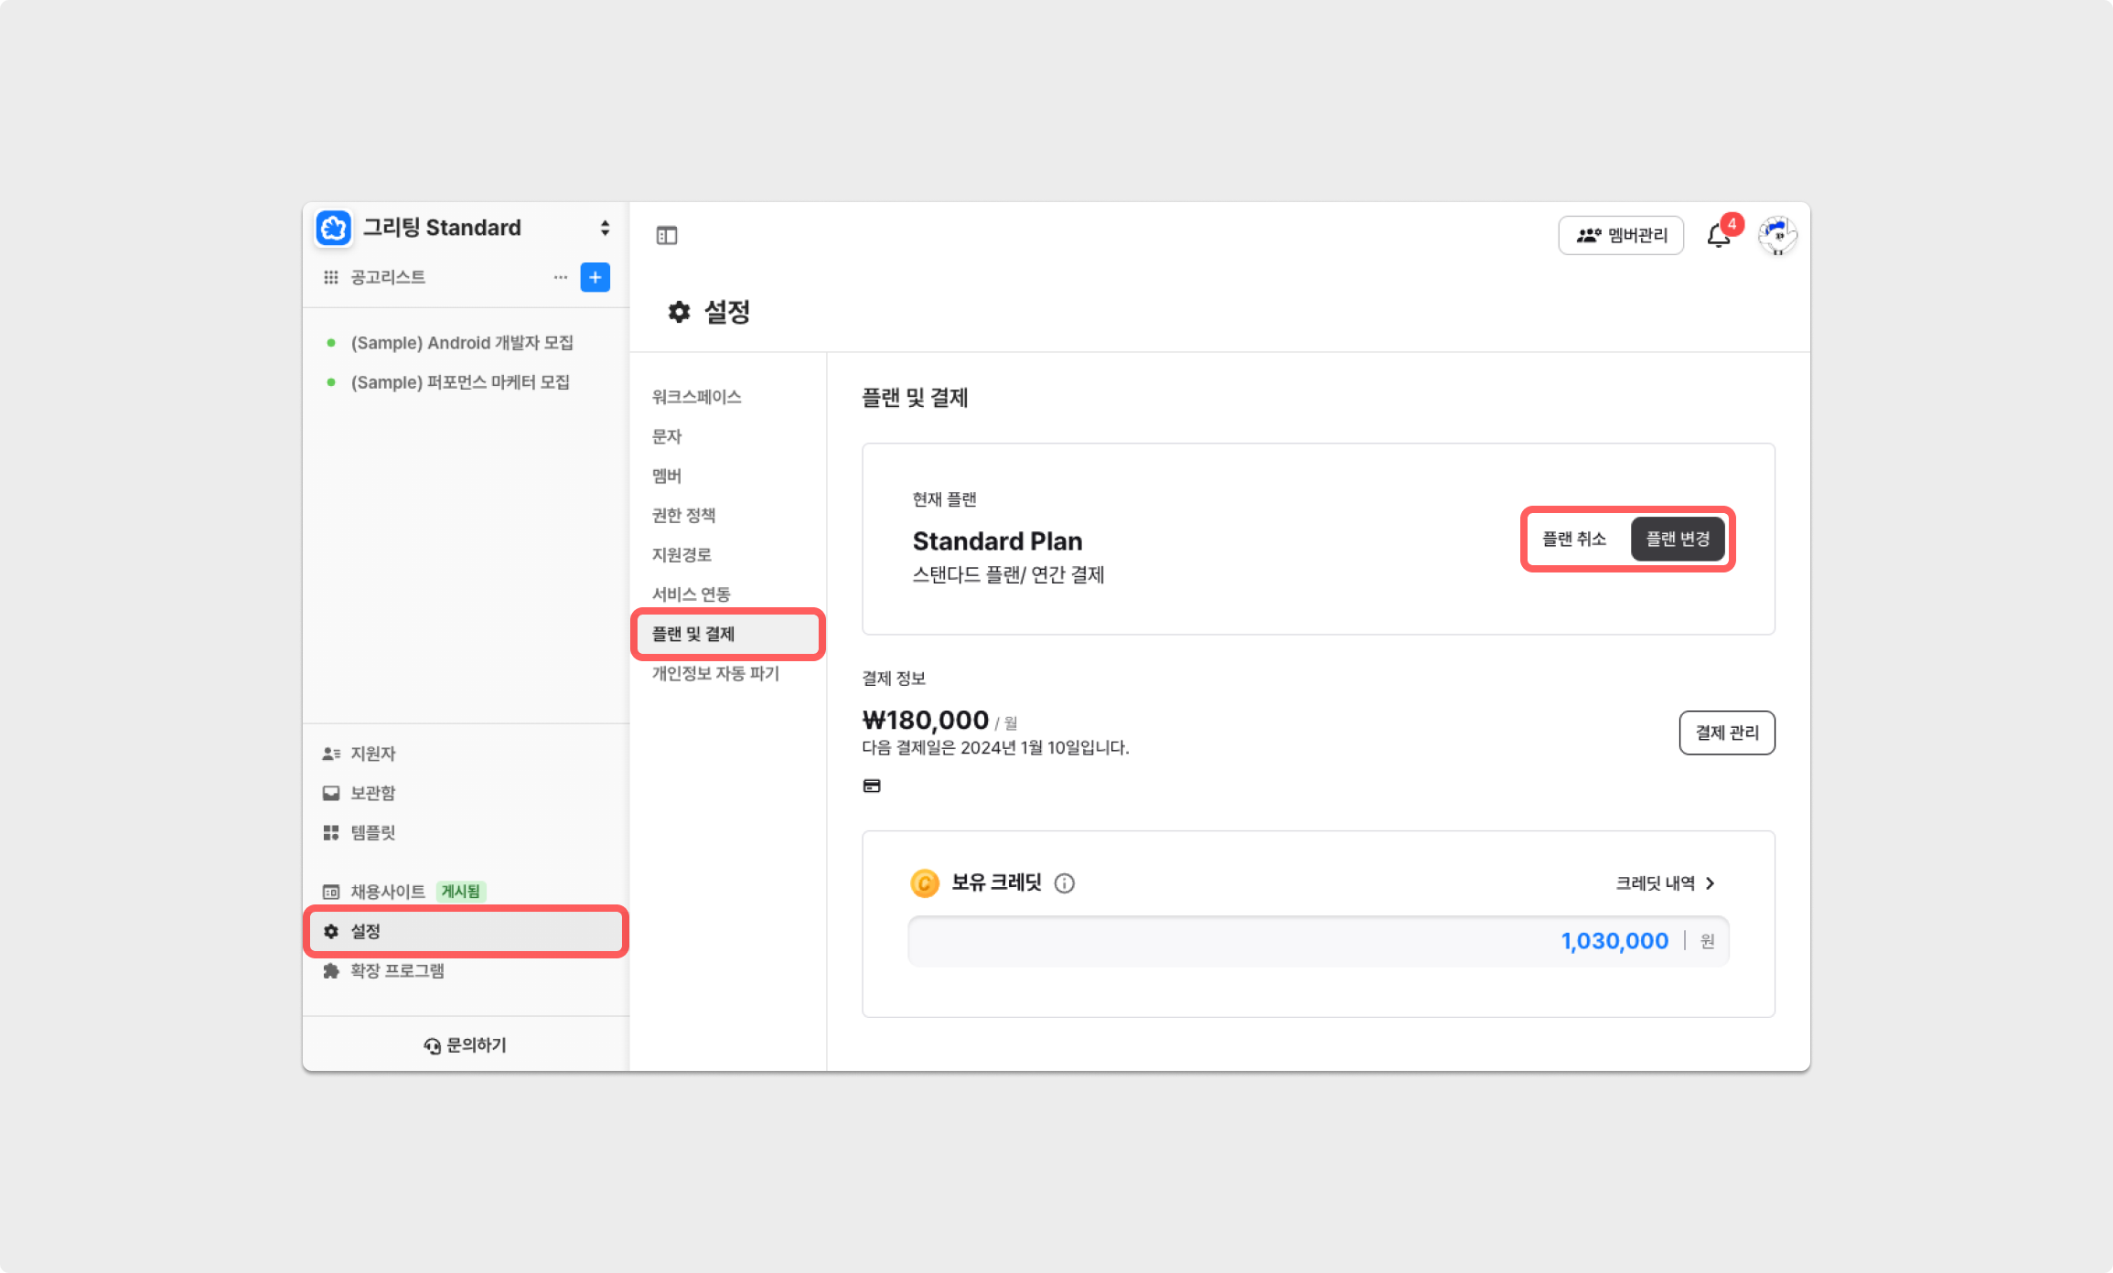The height and width of the screenshot is (1273, 2113).
Task: Toggle the sidebar panel layout icon
Action: [667, 236]
